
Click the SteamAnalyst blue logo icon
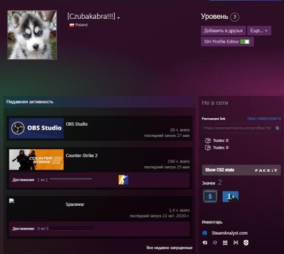tap(204, 233)
